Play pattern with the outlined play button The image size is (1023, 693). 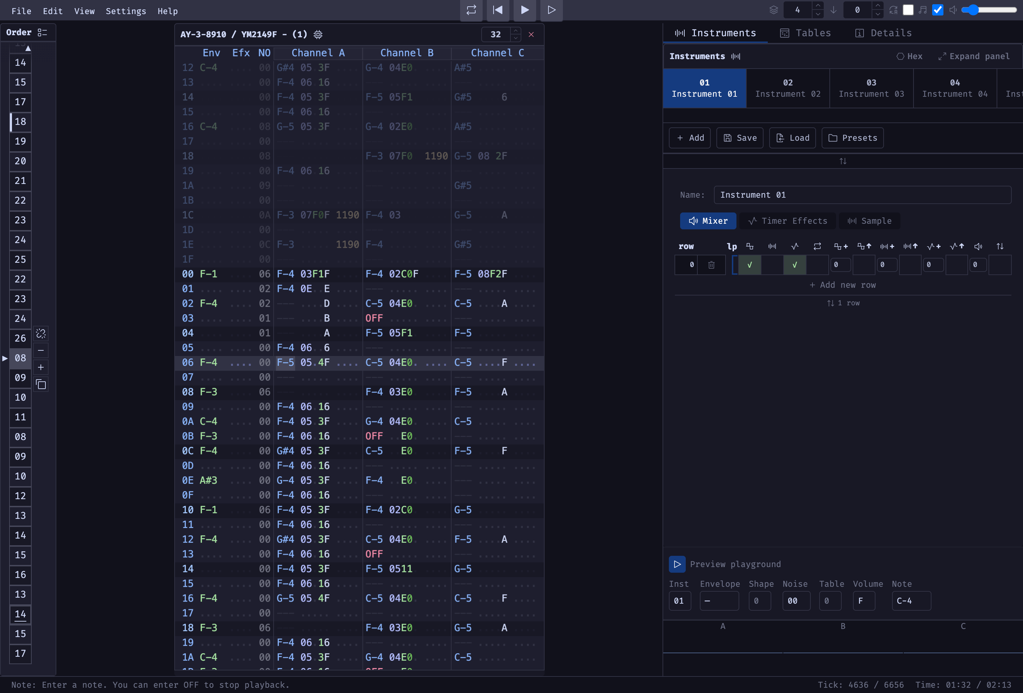[x=552, y=10]
